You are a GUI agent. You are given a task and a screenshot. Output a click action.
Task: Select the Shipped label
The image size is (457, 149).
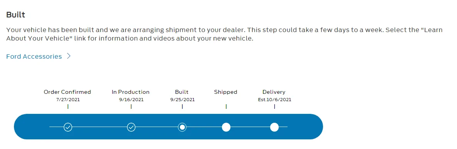(225, 92)
